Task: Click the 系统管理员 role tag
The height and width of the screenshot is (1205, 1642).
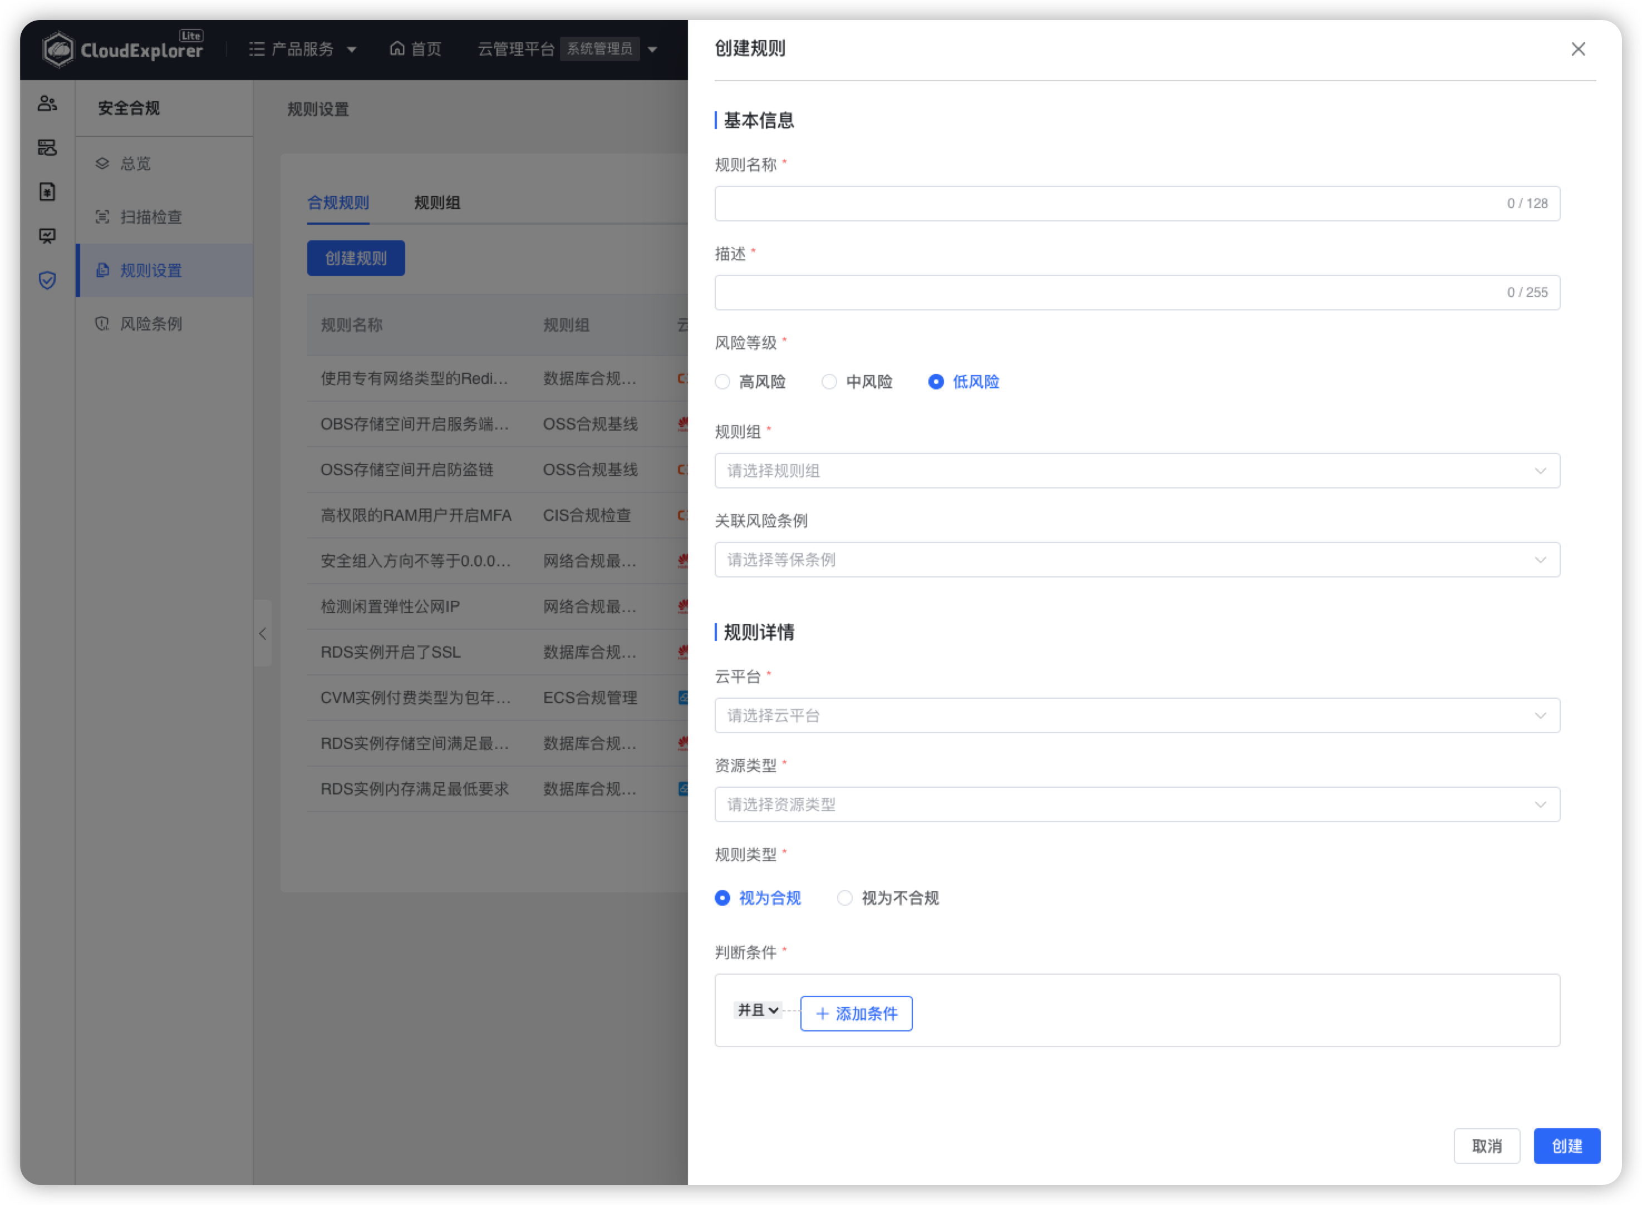Action: click(600, 49)
